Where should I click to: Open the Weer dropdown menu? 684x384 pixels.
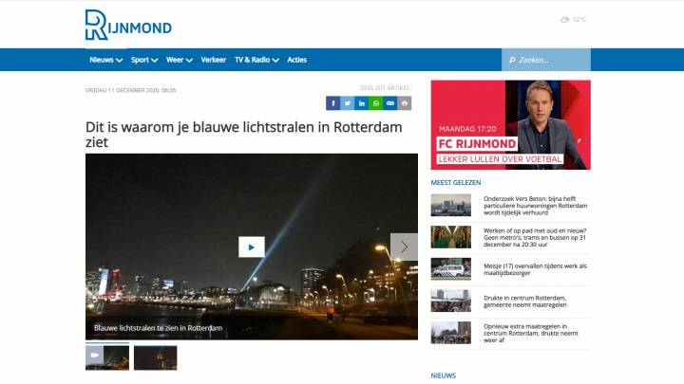(x=179, y=60)
